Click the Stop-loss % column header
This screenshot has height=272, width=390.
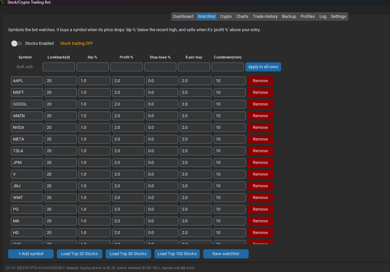coord(160,57)
